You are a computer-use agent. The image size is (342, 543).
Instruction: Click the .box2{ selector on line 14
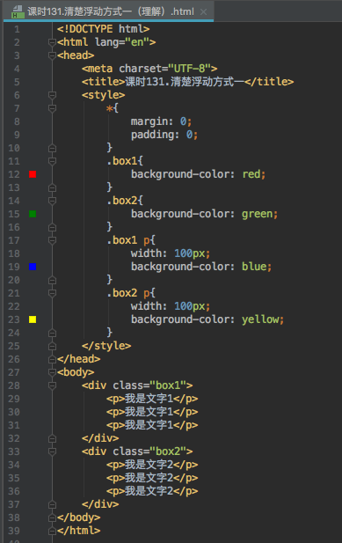125,201
